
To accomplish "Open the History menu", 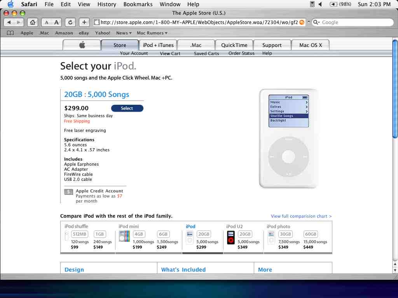I will pos(106,4).
